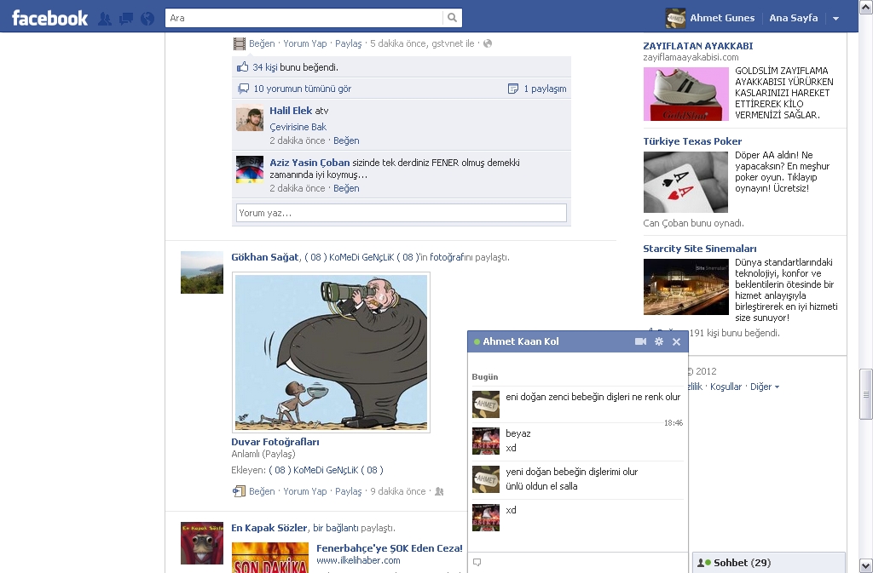Click En Kapak Sözler's profile picture
Viewport: 873px width, 573px height.
[201, 543]
